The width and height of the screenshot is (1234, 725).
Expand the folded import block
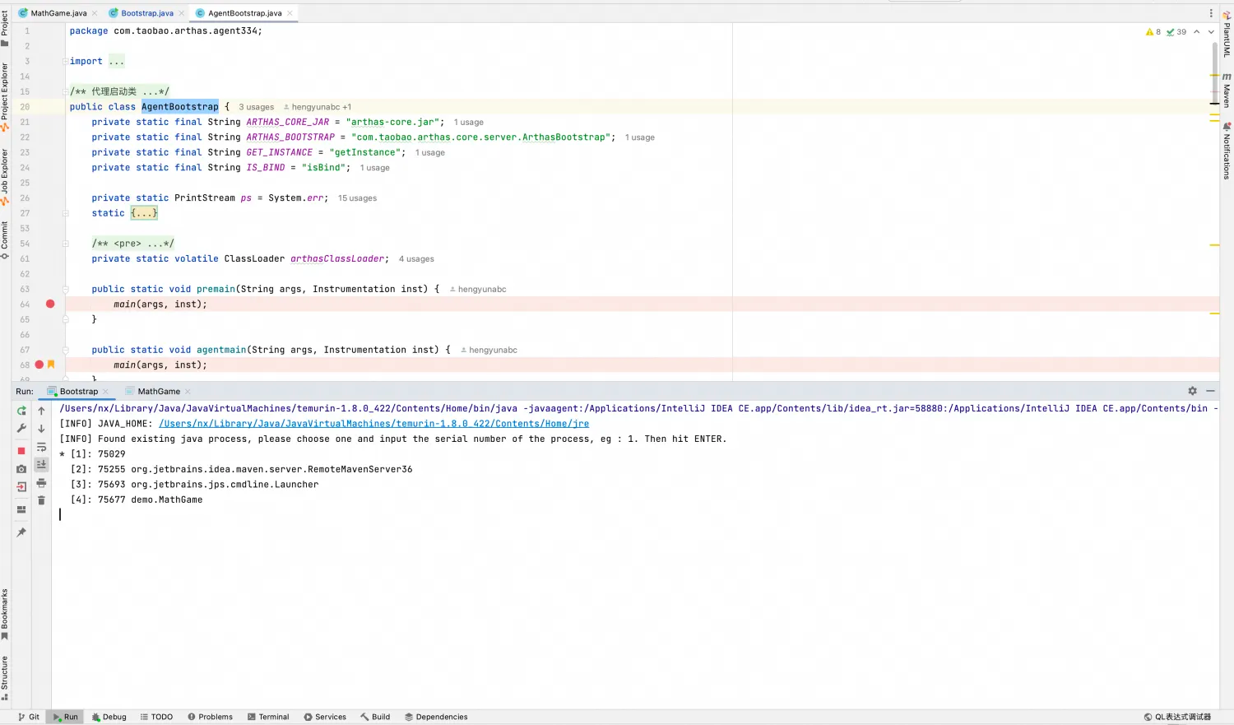65,62
